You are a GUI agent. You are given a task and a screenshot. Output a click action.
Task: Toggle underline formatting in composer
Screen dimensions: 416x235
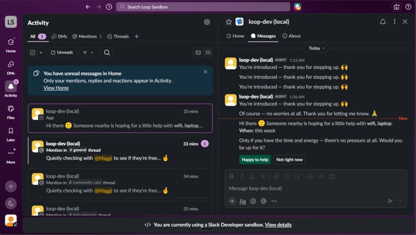(252, 176)
